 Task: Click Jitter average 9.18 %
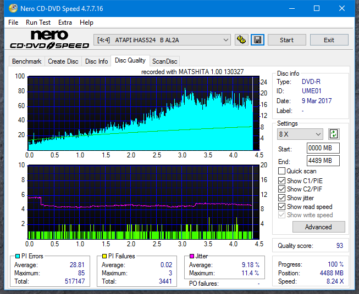coord(251,265)
